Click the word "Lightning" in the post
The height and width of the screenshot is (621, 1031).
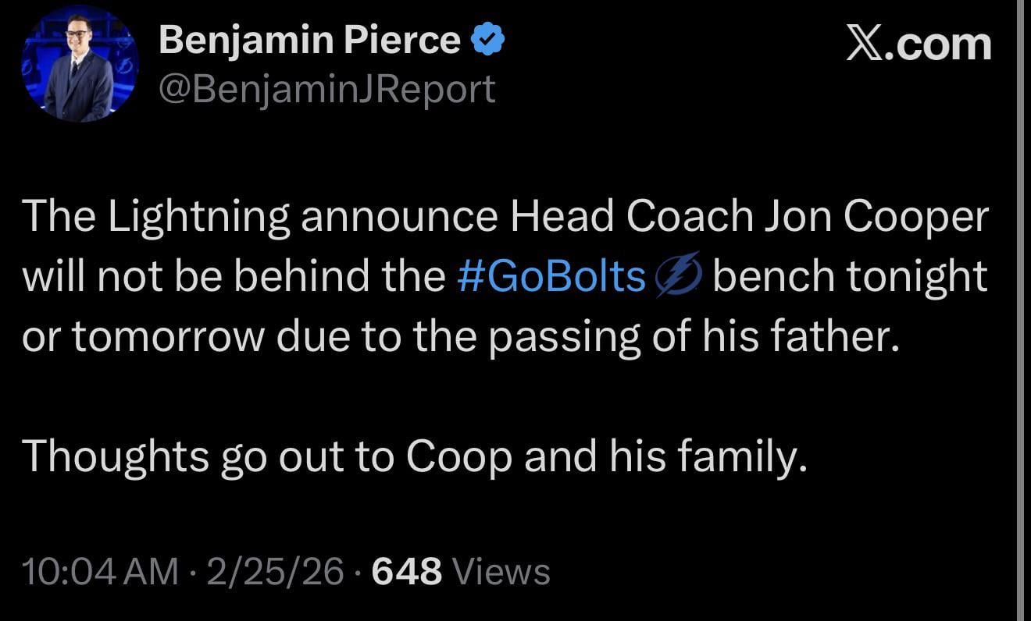pos(198,219)
